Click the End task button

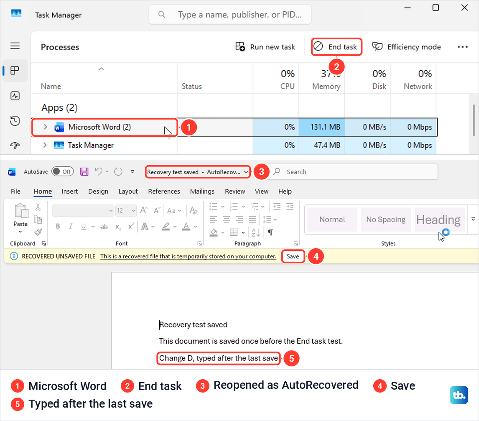click(x=336, y=47)
